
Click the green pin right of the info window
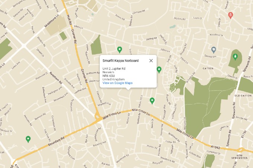point(159,69)
